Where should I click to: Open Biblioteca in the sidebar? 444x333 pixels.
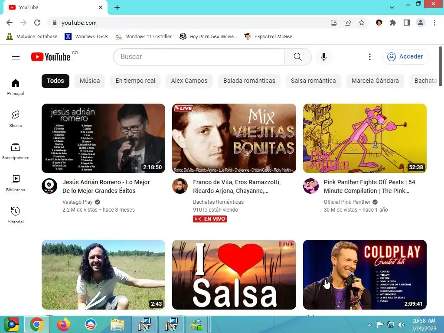[x=16, y=183]
